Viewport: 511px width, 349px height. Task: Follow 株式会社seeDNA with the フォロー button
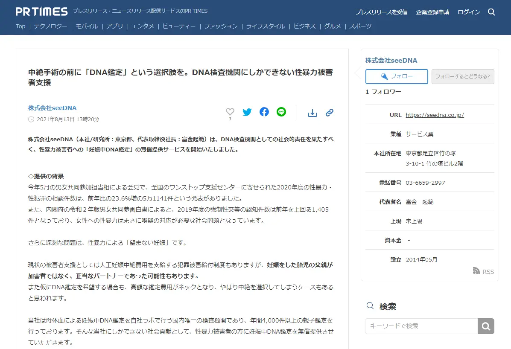click(397, 76)
